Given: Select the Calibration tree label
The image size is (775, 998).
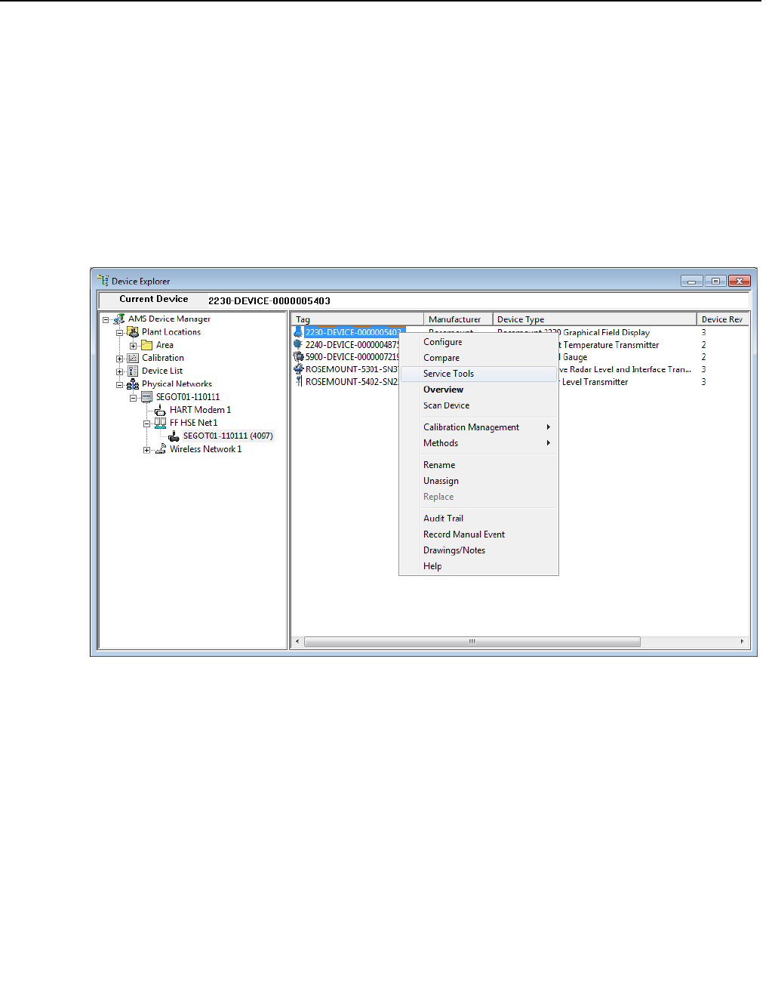Looking at the screenshot, I should 163,358.
